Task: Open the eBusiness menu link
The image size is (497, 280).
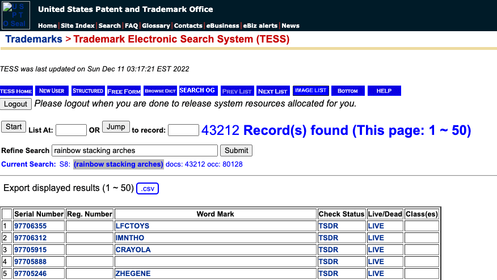Action: click(222, 26)
